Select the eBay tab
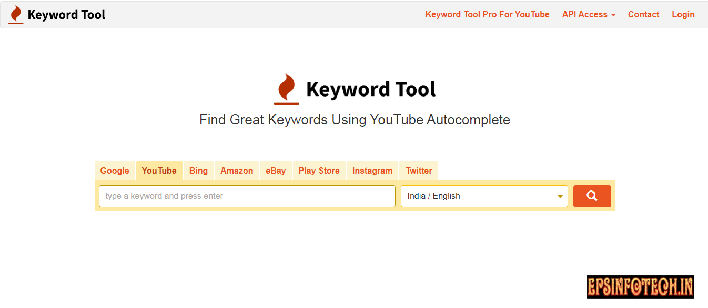 click(x=276, y=170)
